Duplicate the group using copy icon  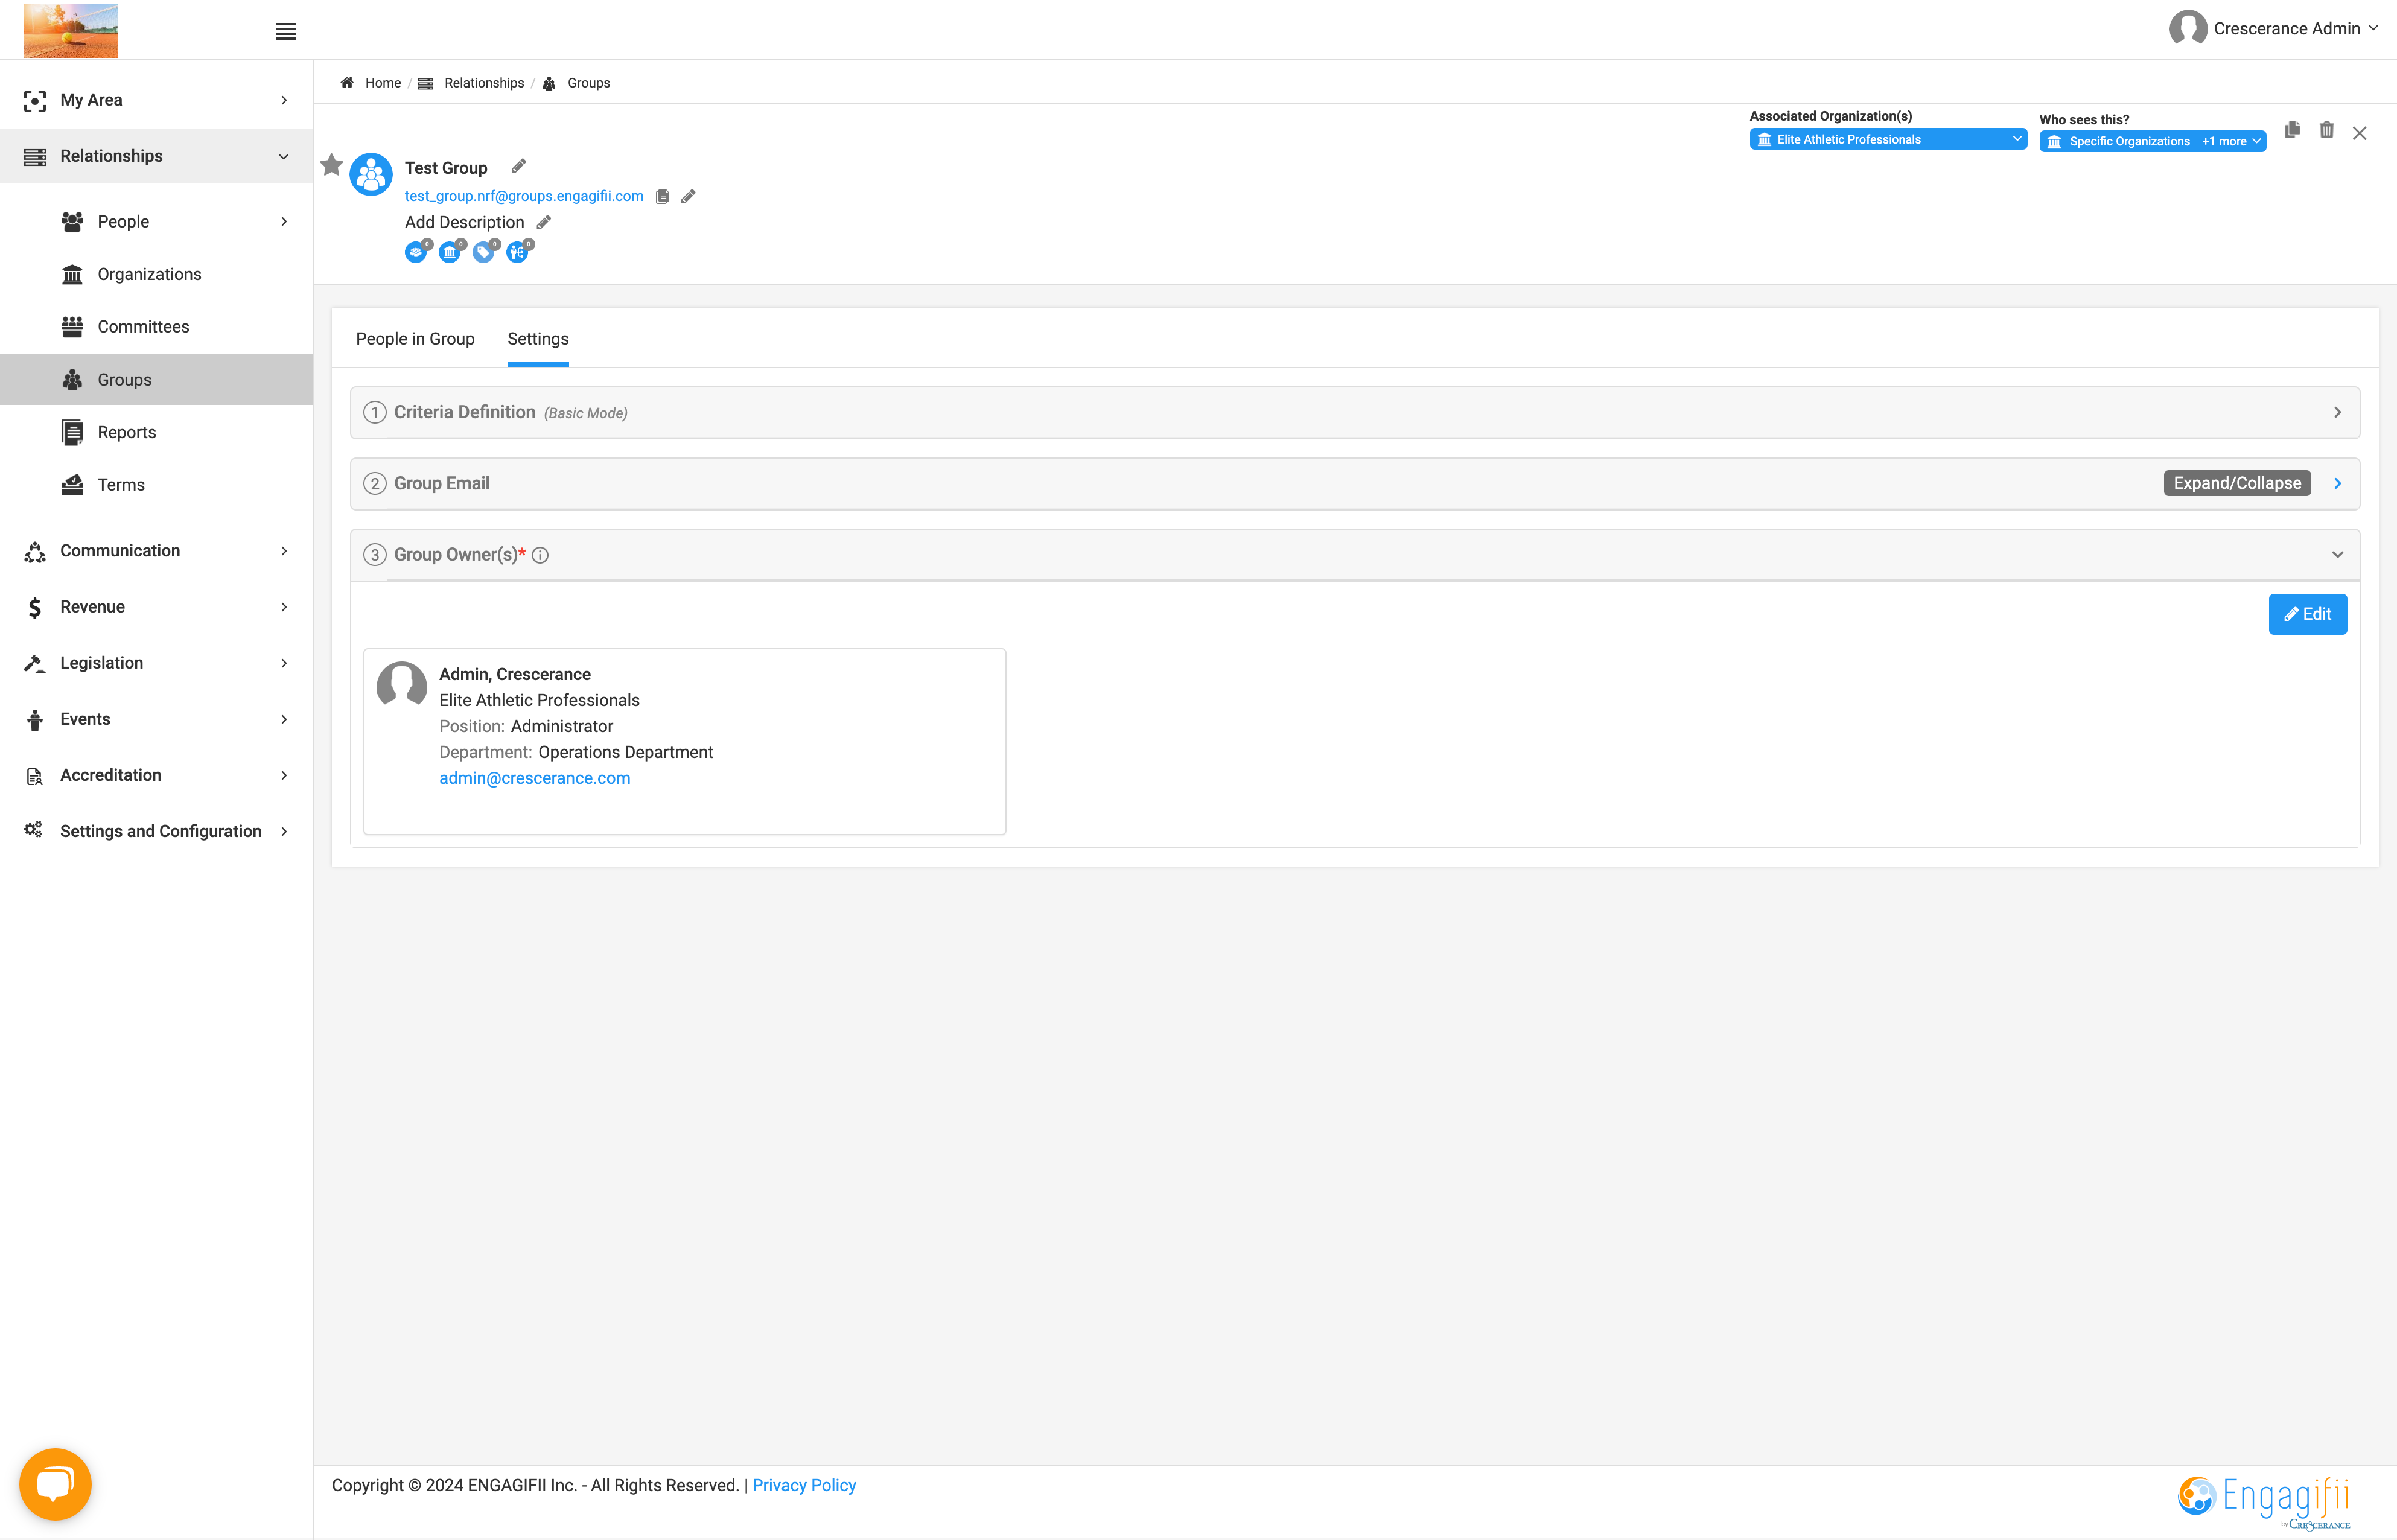click(2292, 130)
